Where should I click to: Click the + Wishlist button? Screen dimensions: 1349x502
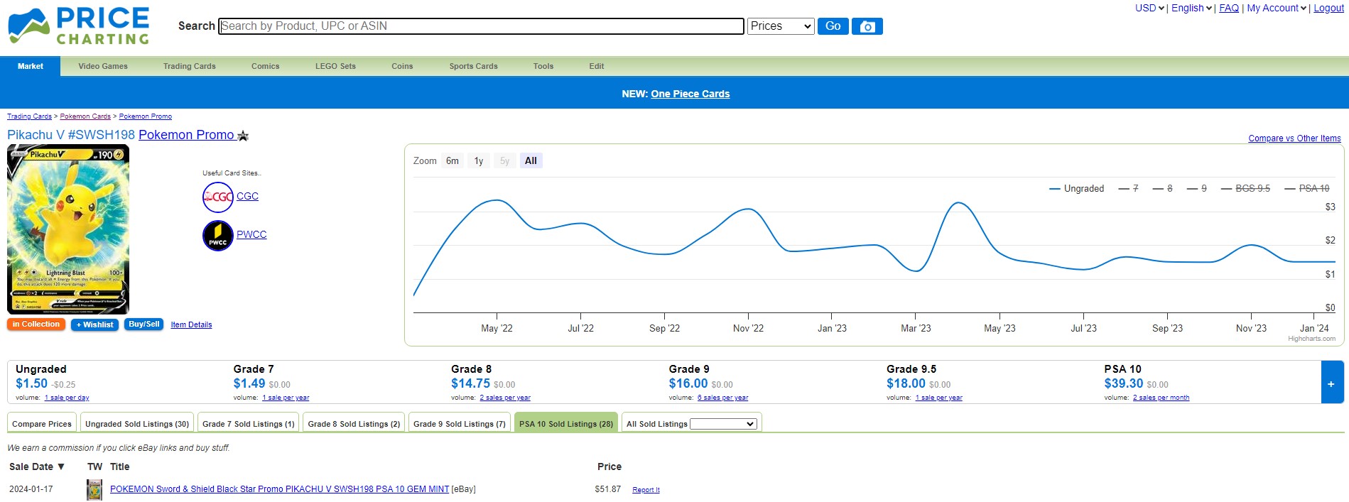[x=94, y=324]
